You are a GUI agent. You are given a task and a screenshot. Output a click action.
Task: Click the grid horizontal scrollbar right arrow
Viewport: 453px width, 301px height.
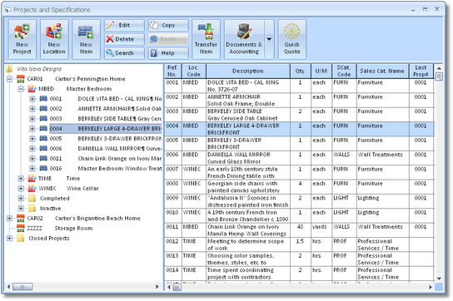[x=431, y=287]
